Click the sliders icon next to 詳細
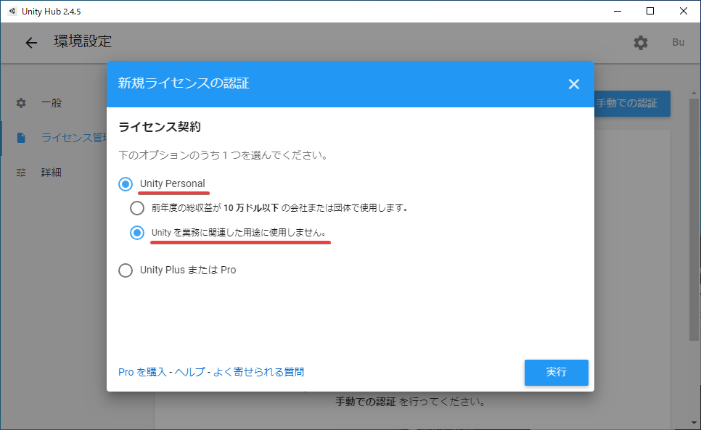This screenshot has width=701, height=430. (20, 173)
